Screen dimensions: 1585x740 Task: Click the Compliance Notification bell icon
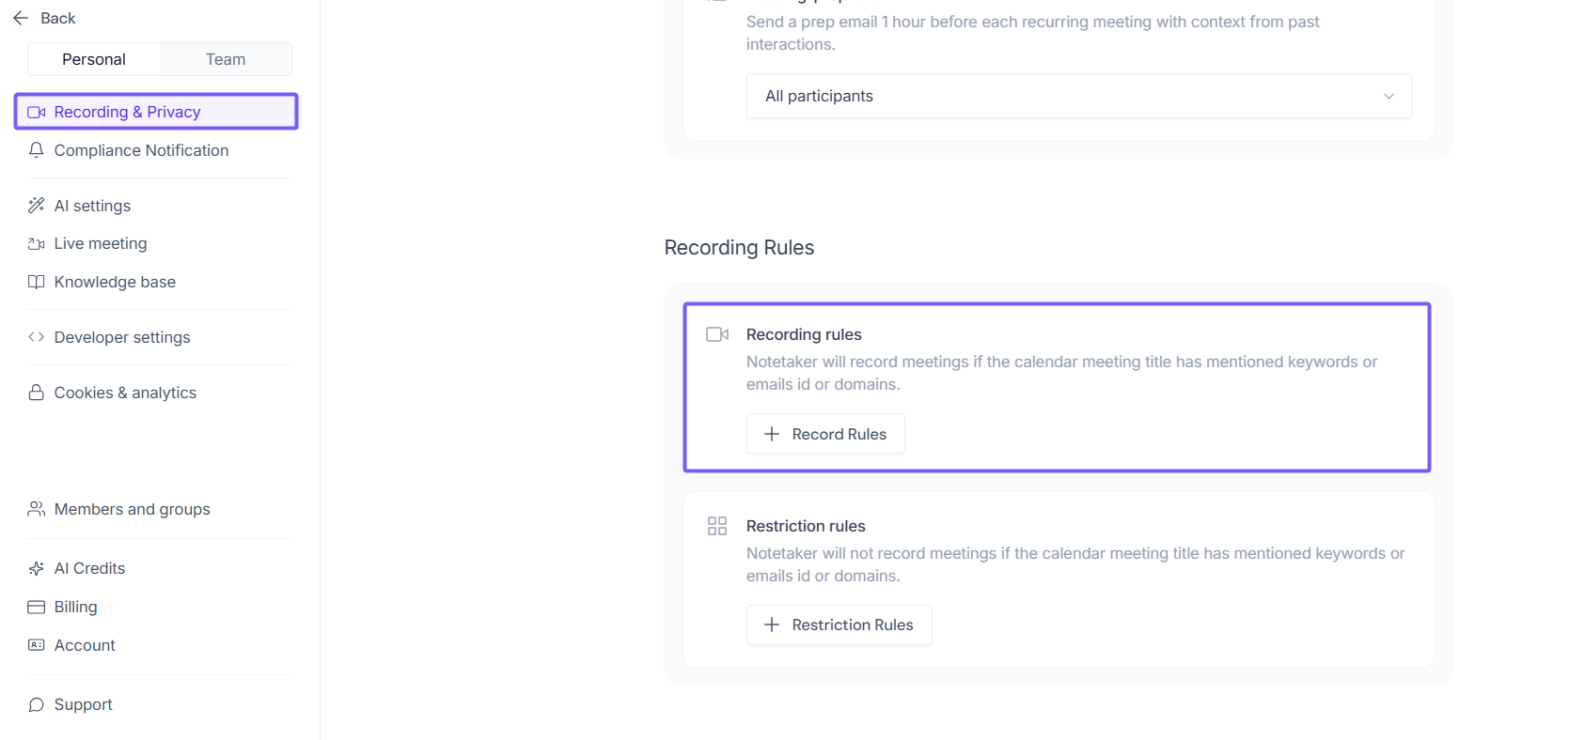pos(37,150)
